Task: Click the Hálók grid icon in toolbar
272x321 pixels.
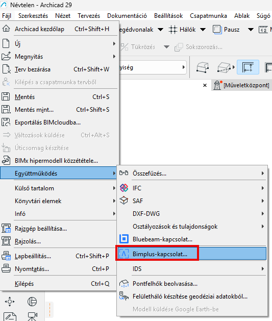Action: (x=172, y=30)
